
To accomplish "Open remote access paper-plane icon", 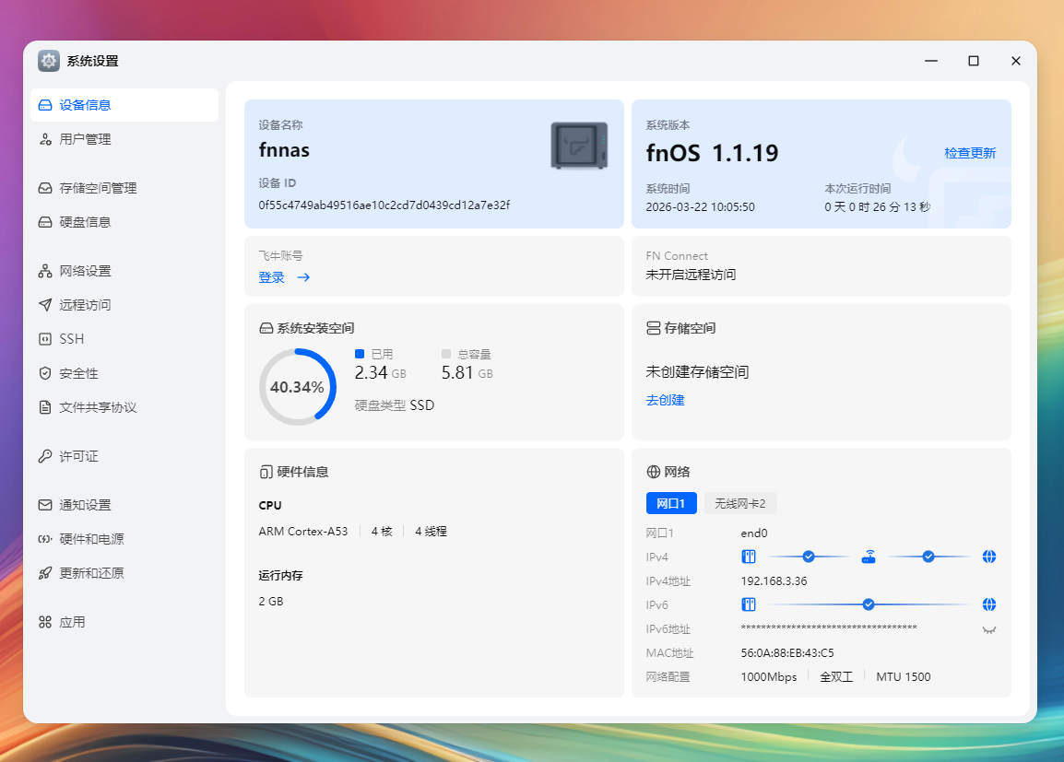I will (45, 305).
